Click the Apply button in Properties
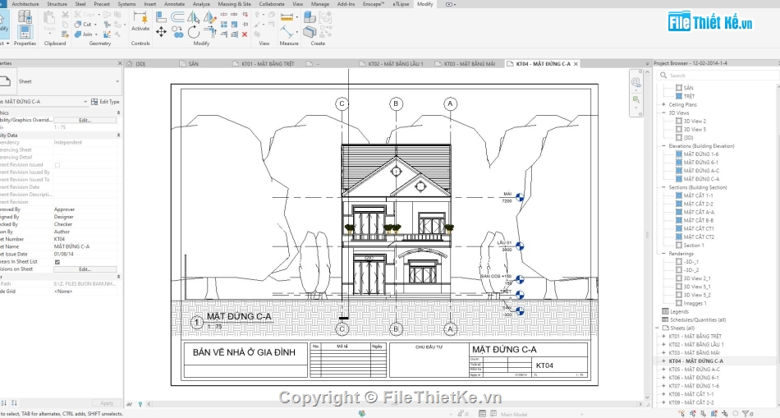The width and height of the screenshot is (780, 418). [107, 403]
